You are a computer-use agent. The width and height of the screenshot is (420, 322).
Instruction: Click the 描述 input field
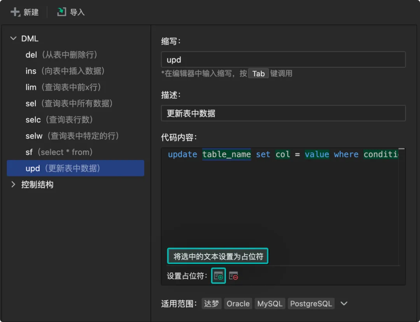pos(283,113)
